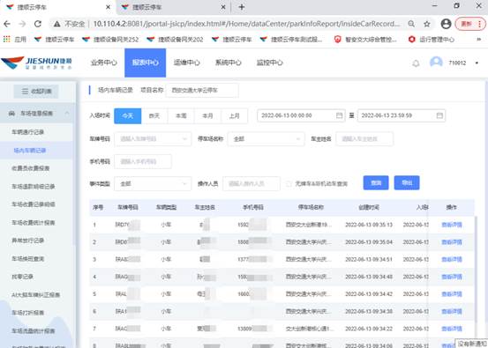Screen dimensions: 488x348
Task: Click 查看详情 link in row 5
Action: pyautogui.click(x=452, y=294)
